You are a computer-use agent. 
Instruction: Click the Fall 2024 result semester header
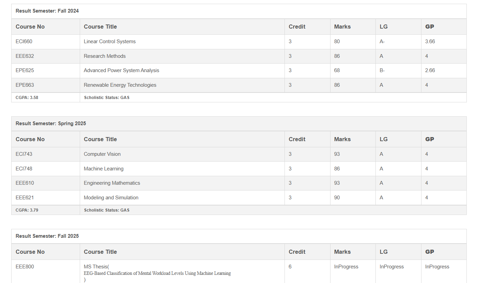coord(47,11)
